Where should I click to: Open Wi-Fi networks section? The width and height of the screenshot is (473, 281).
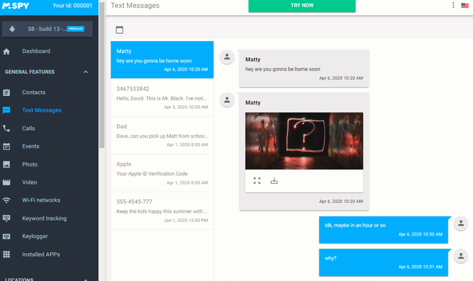[x=41, y=200]
